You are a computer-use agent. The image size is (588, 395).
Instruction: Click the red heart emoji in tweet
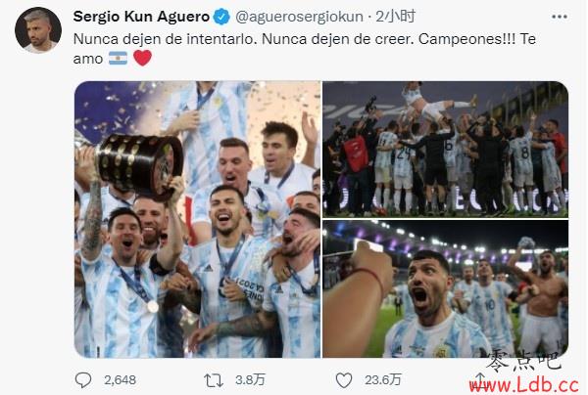tap(142, 58)
